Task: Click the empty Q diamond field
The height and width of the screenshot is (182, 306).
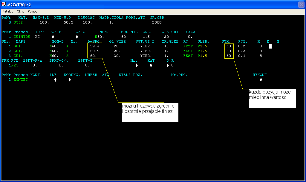Action: point(168,65)
